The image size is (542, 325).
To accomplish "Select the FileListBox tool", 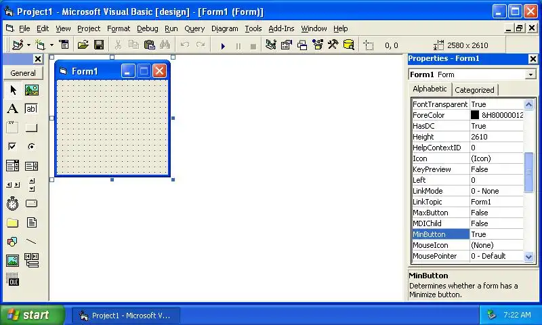I will click(31, 223).
